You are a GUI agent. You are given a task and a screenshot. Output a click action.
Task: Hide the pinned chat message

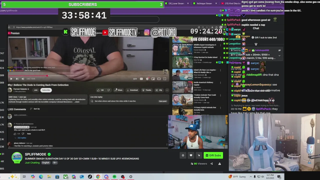279,50
